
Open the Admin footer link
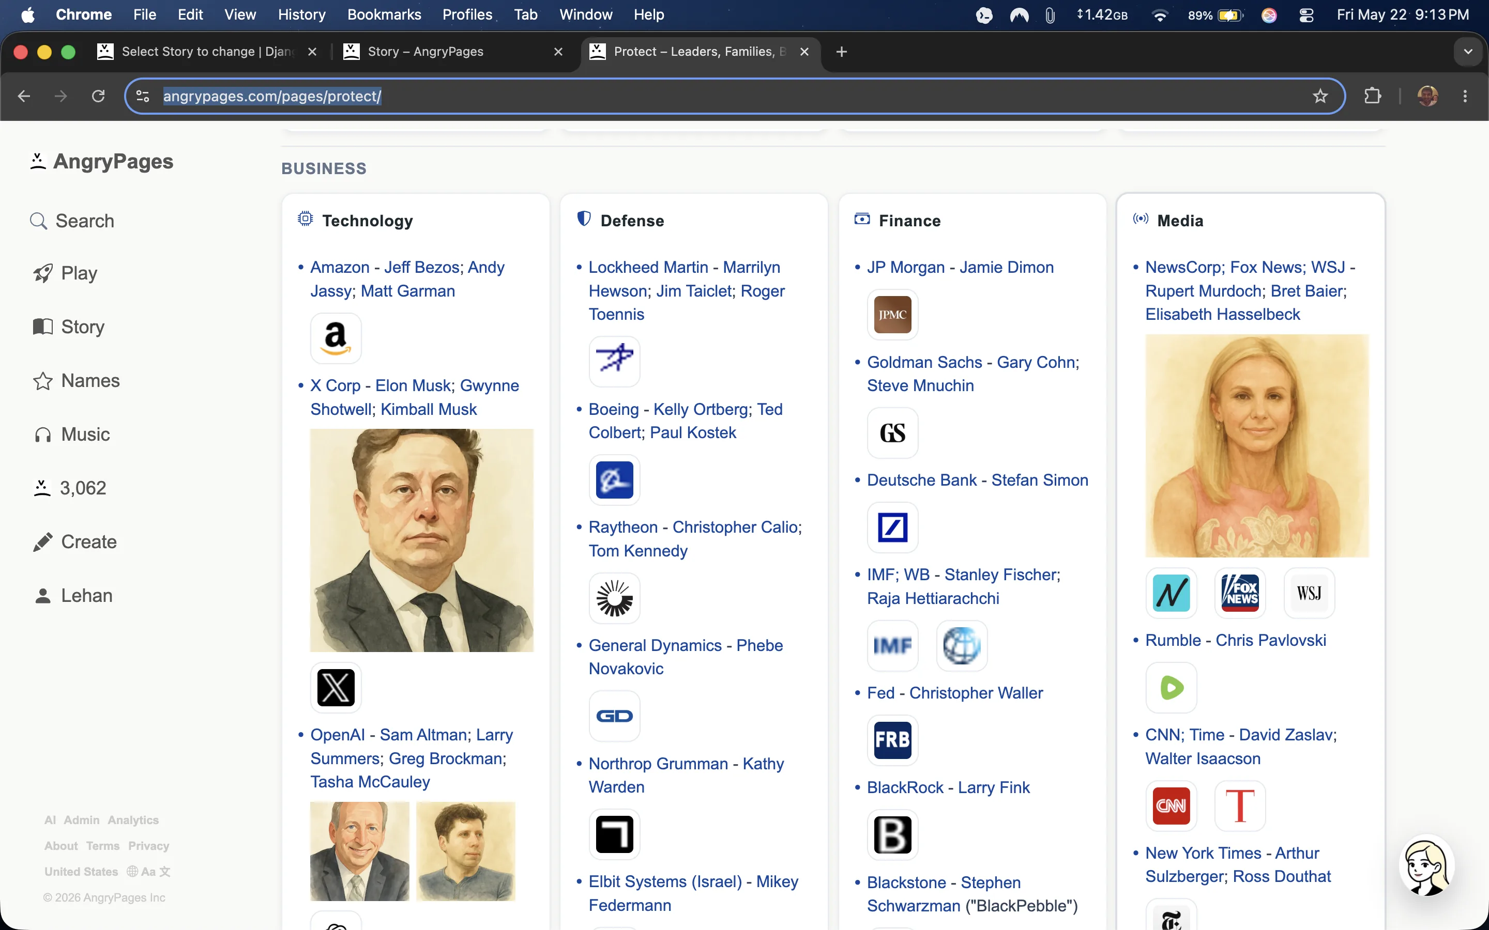coord(81,820)
